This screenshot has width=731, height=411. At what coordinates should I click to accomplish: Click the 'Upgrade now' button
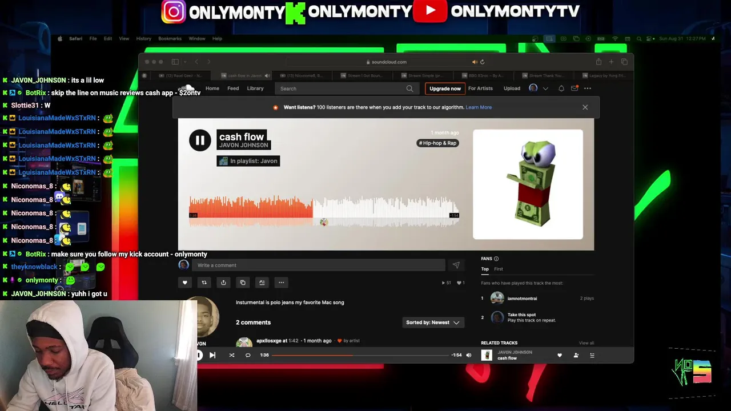coord(445,88)
